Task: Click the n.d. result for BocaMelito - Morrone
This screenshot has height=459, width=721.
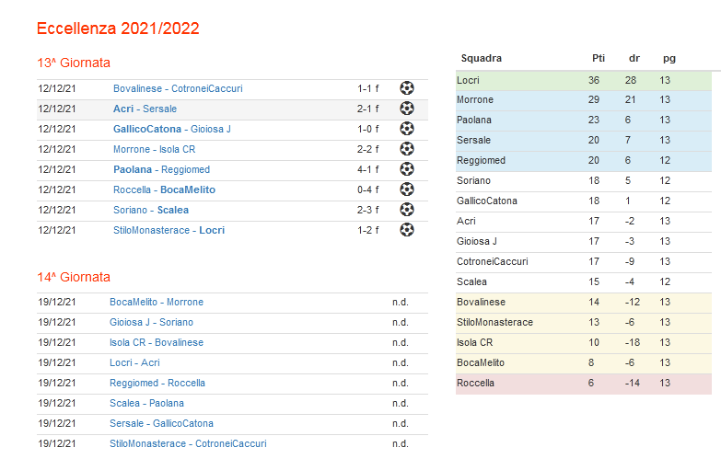Action: point(400,302)
